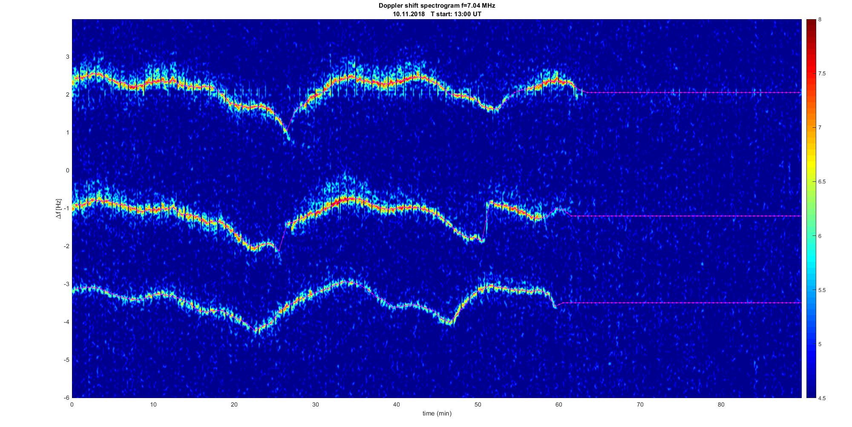Click the x-axis tick label '10'
852x427 pixels.
coord(153,404)
